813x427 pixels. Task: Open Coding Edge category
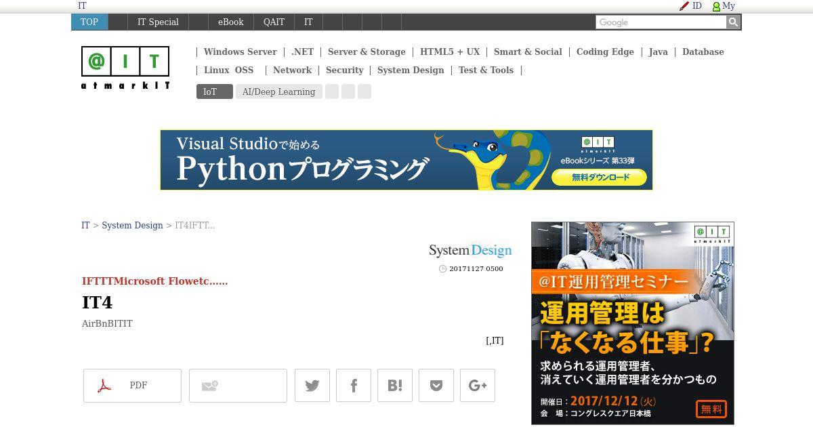605,52
